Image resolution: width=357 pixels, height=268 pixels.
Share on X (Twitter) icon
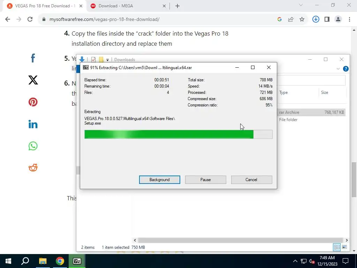point(33,80)
